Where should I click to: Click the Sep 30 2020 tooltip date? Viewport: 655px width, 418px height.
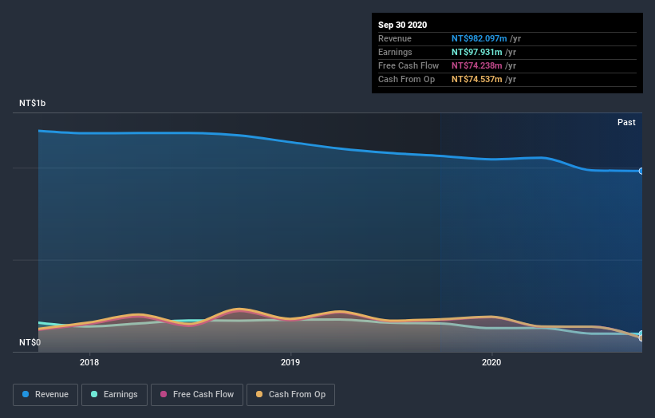[402, 25]
